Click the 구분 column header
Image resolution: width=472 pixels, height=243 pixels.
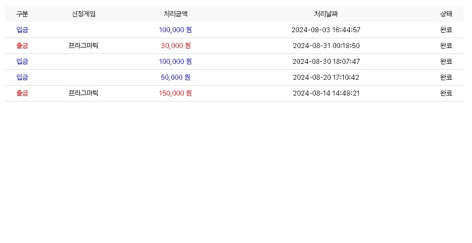pyautogui.click(x=22, y=14)
